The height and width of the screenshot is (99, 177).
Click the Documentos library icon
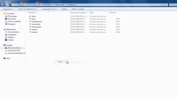pos(6,32)
